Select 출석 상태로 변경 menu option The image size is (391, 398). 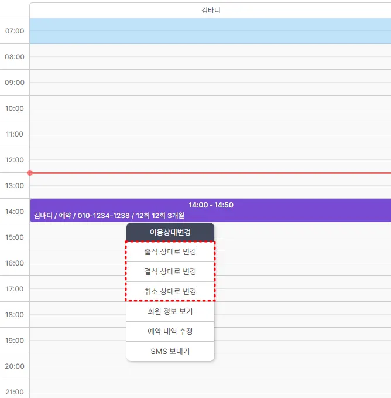pos(170,252)
